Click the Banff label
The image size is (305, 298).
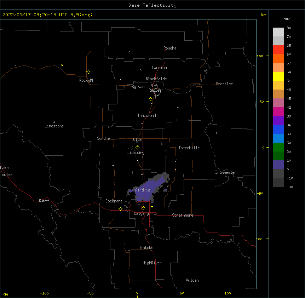[x=44, y=201]
